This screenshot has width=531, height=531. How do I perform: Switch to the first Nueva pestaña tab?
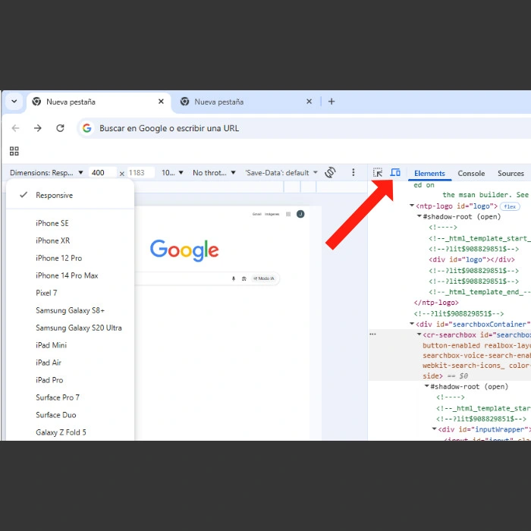[98, 102]
